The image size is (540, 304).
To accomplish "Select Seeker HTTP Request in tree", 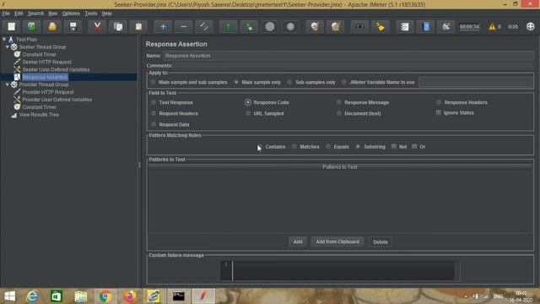I will [47, 62].
